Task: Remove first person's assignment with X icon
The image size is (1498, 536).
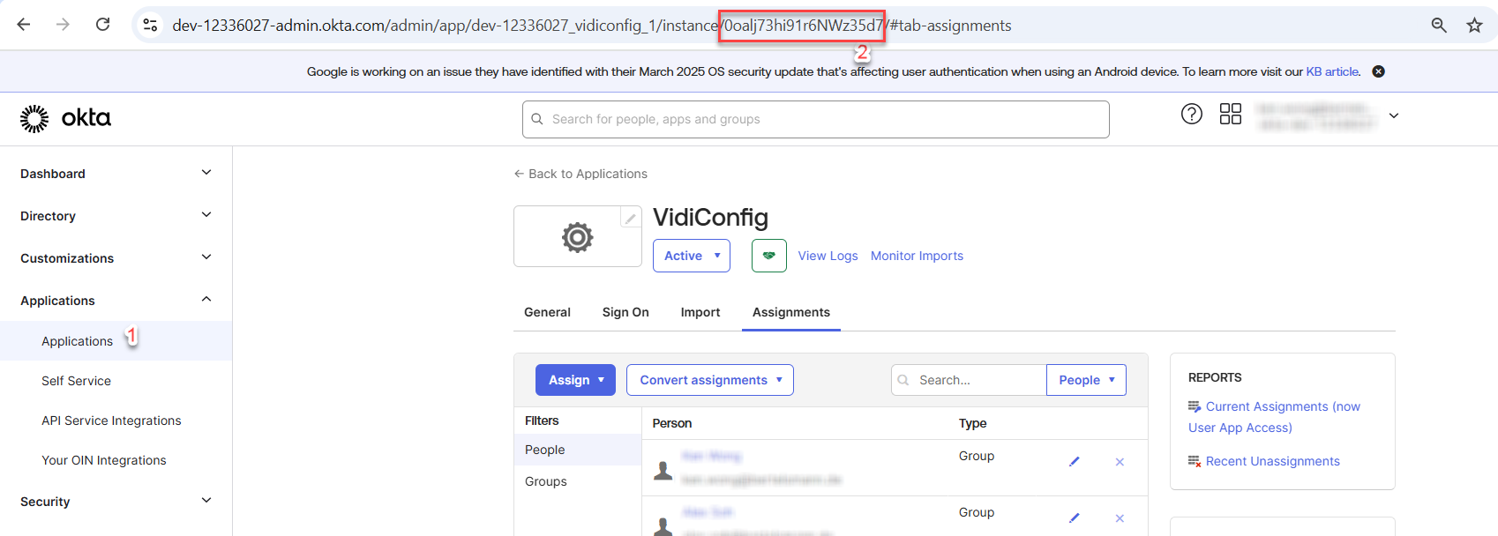Action: (x=1119, y=462)
